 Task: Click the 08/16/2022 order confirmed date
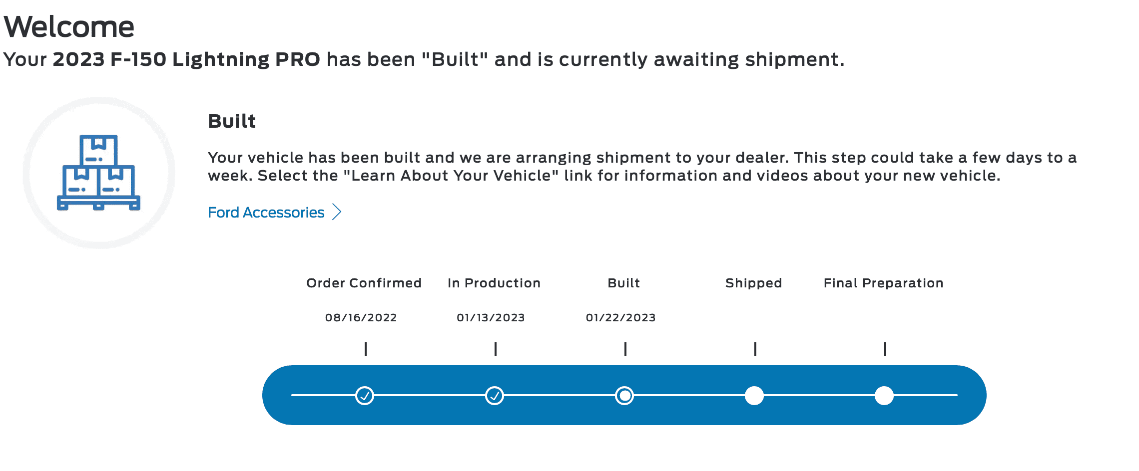(x=361, y=318)
